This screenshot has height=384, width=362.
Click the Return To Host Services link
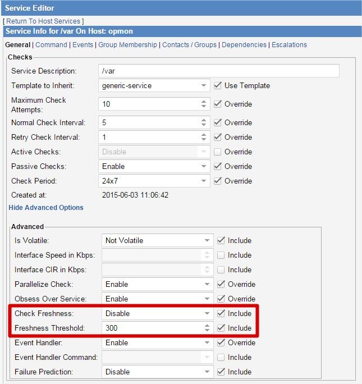point(43,21)
